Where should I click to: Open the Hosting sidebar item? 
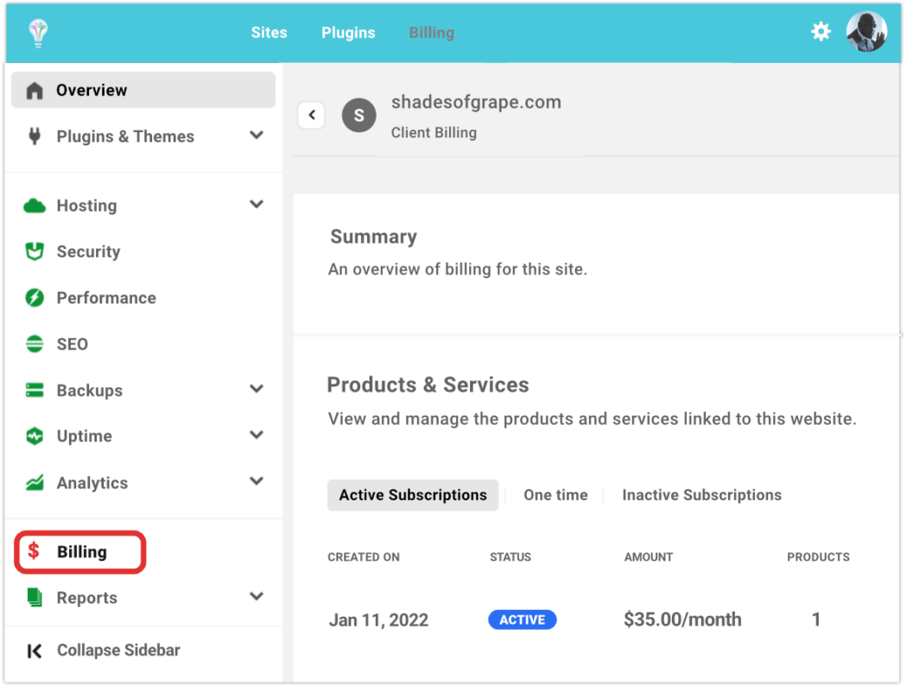(x=86, y=206)
